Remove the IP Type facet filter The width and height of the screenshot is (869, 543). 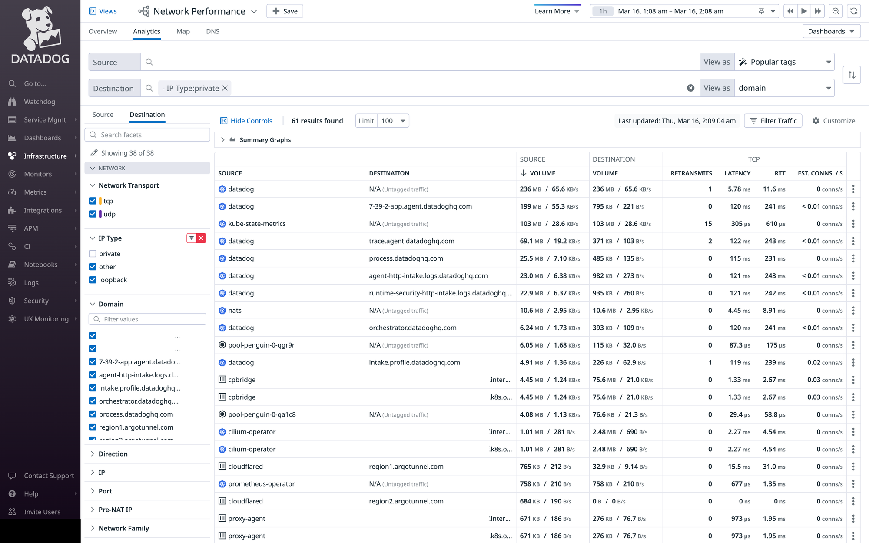[x=201, y=238]
